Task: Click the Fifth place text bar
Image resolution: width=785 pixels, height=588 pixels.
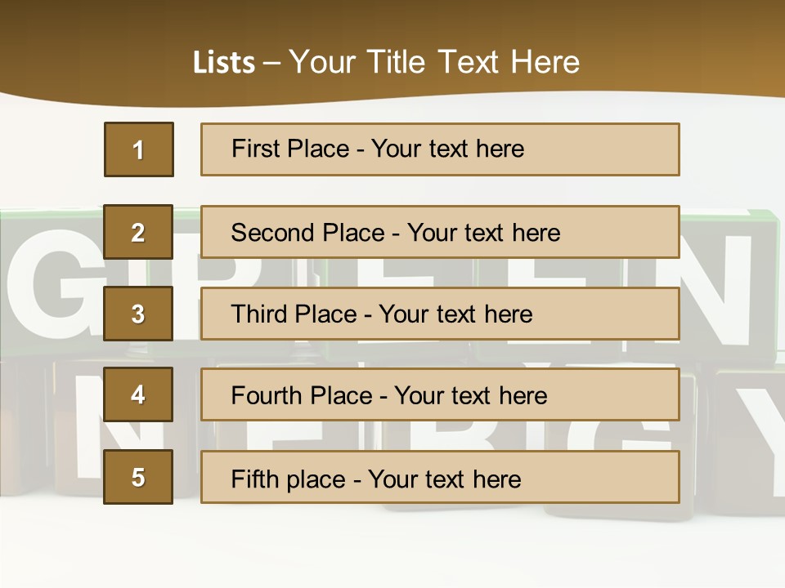Action: (440, 477)
